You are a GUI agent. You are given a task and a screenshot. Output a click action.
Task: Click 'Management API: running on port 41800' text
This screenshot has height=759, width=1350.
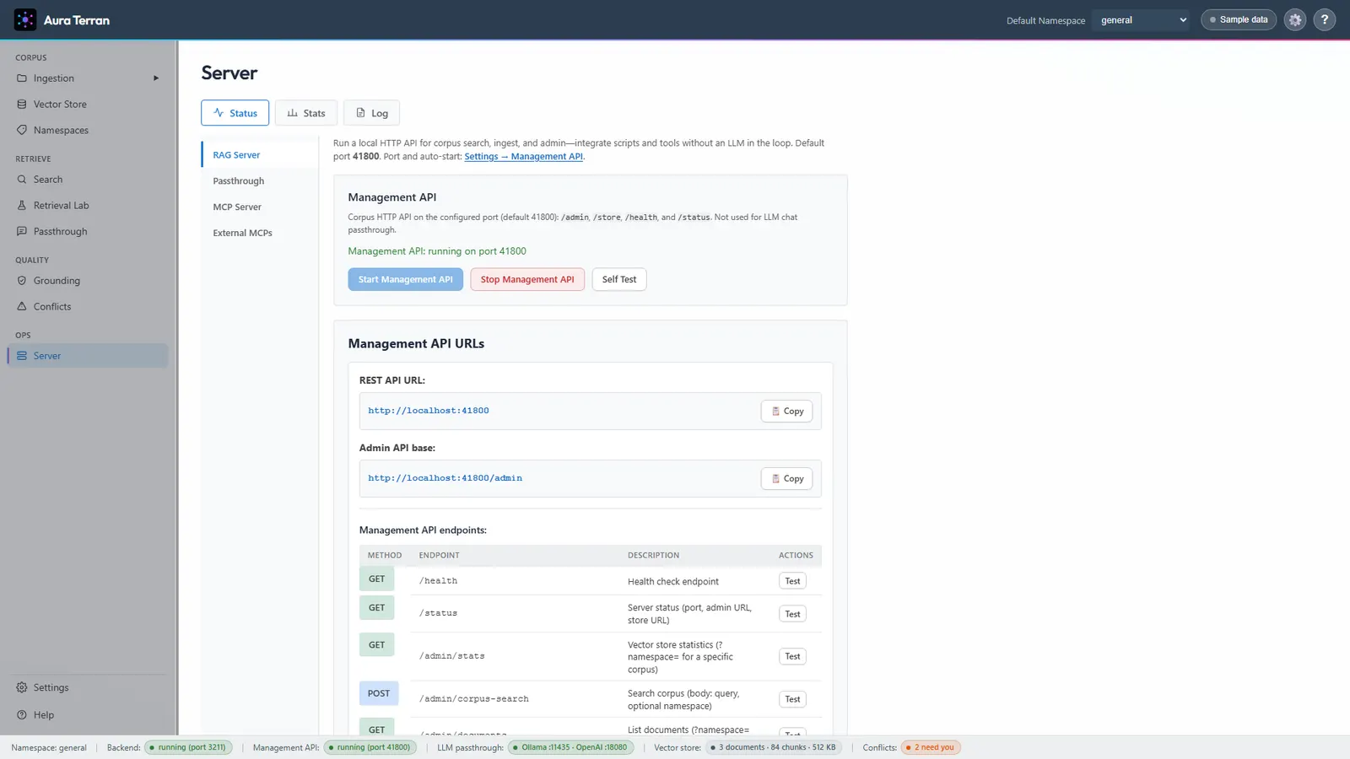[437, 251]
